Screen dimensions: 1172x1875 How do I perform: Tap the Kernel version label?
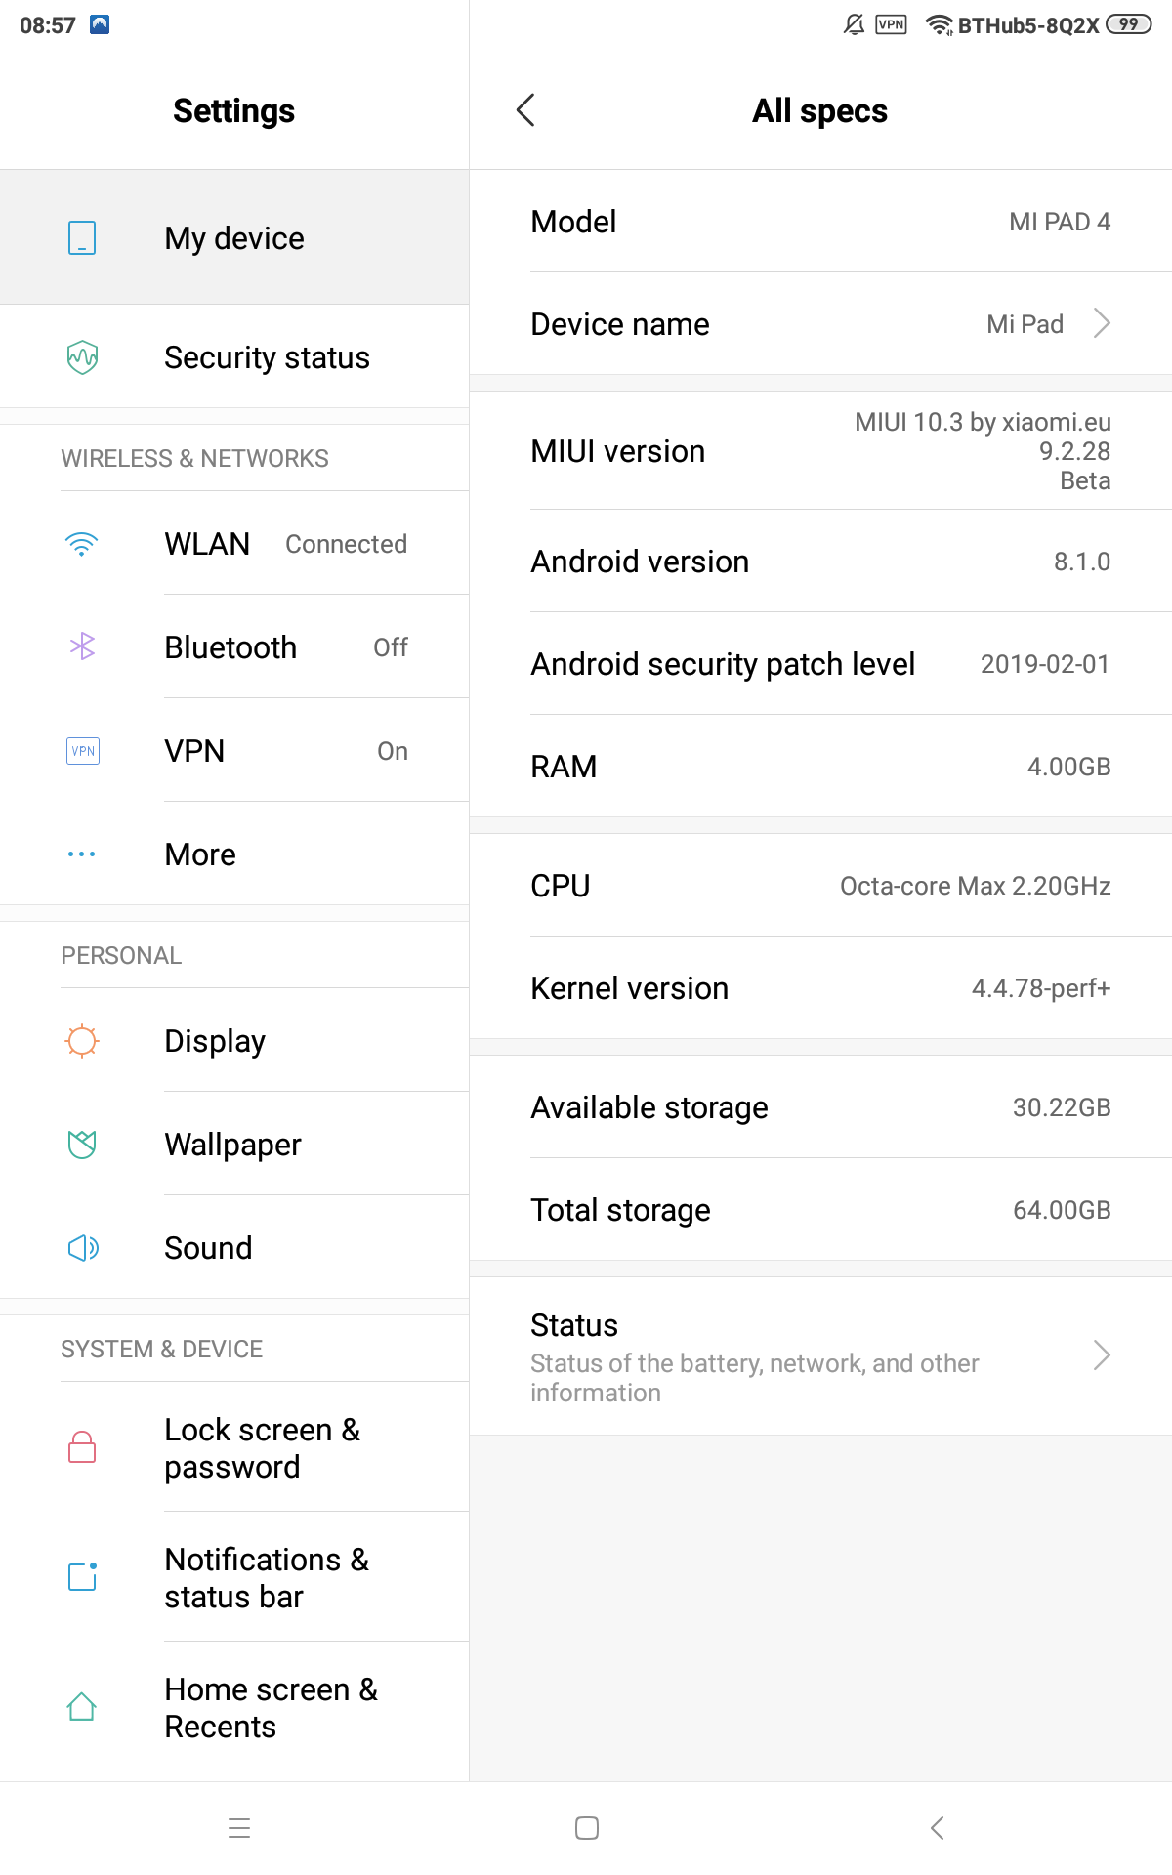(x=630, y=988)
